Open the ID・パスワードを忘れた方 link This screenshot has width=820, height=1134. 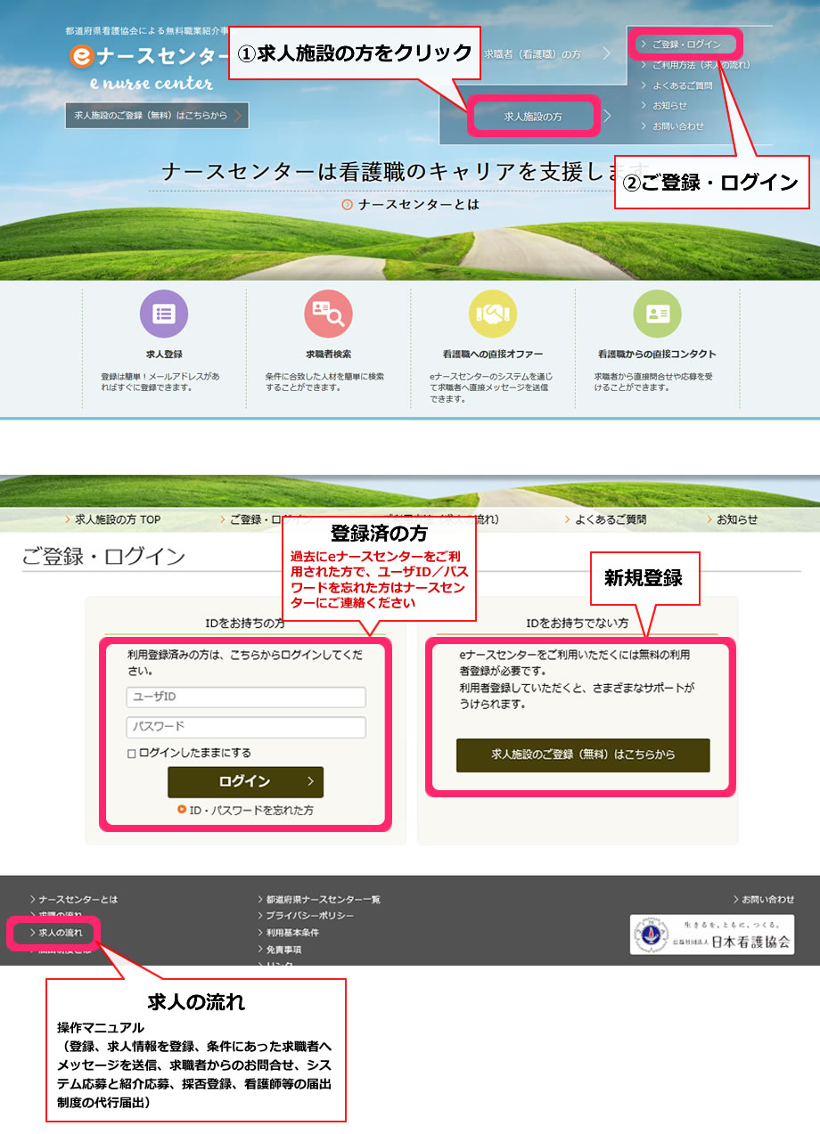245,811
